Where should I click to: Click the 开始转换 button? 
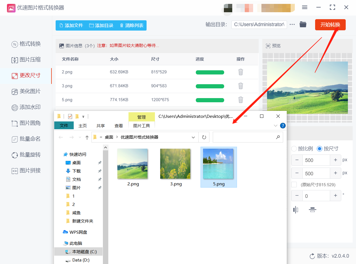[x=330, y=25]
